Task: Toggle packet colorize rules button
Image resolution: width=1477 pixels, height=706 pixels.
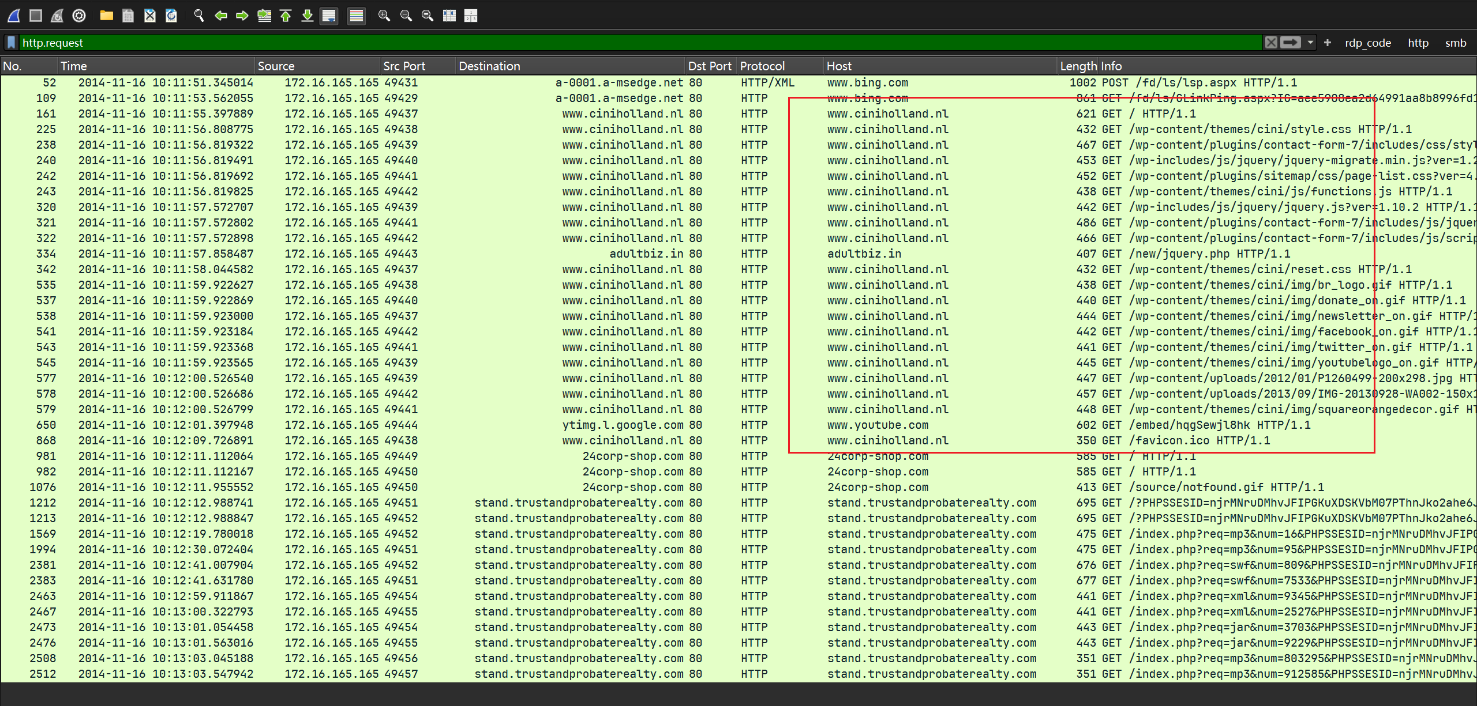Action: click(x=357, y=16)
